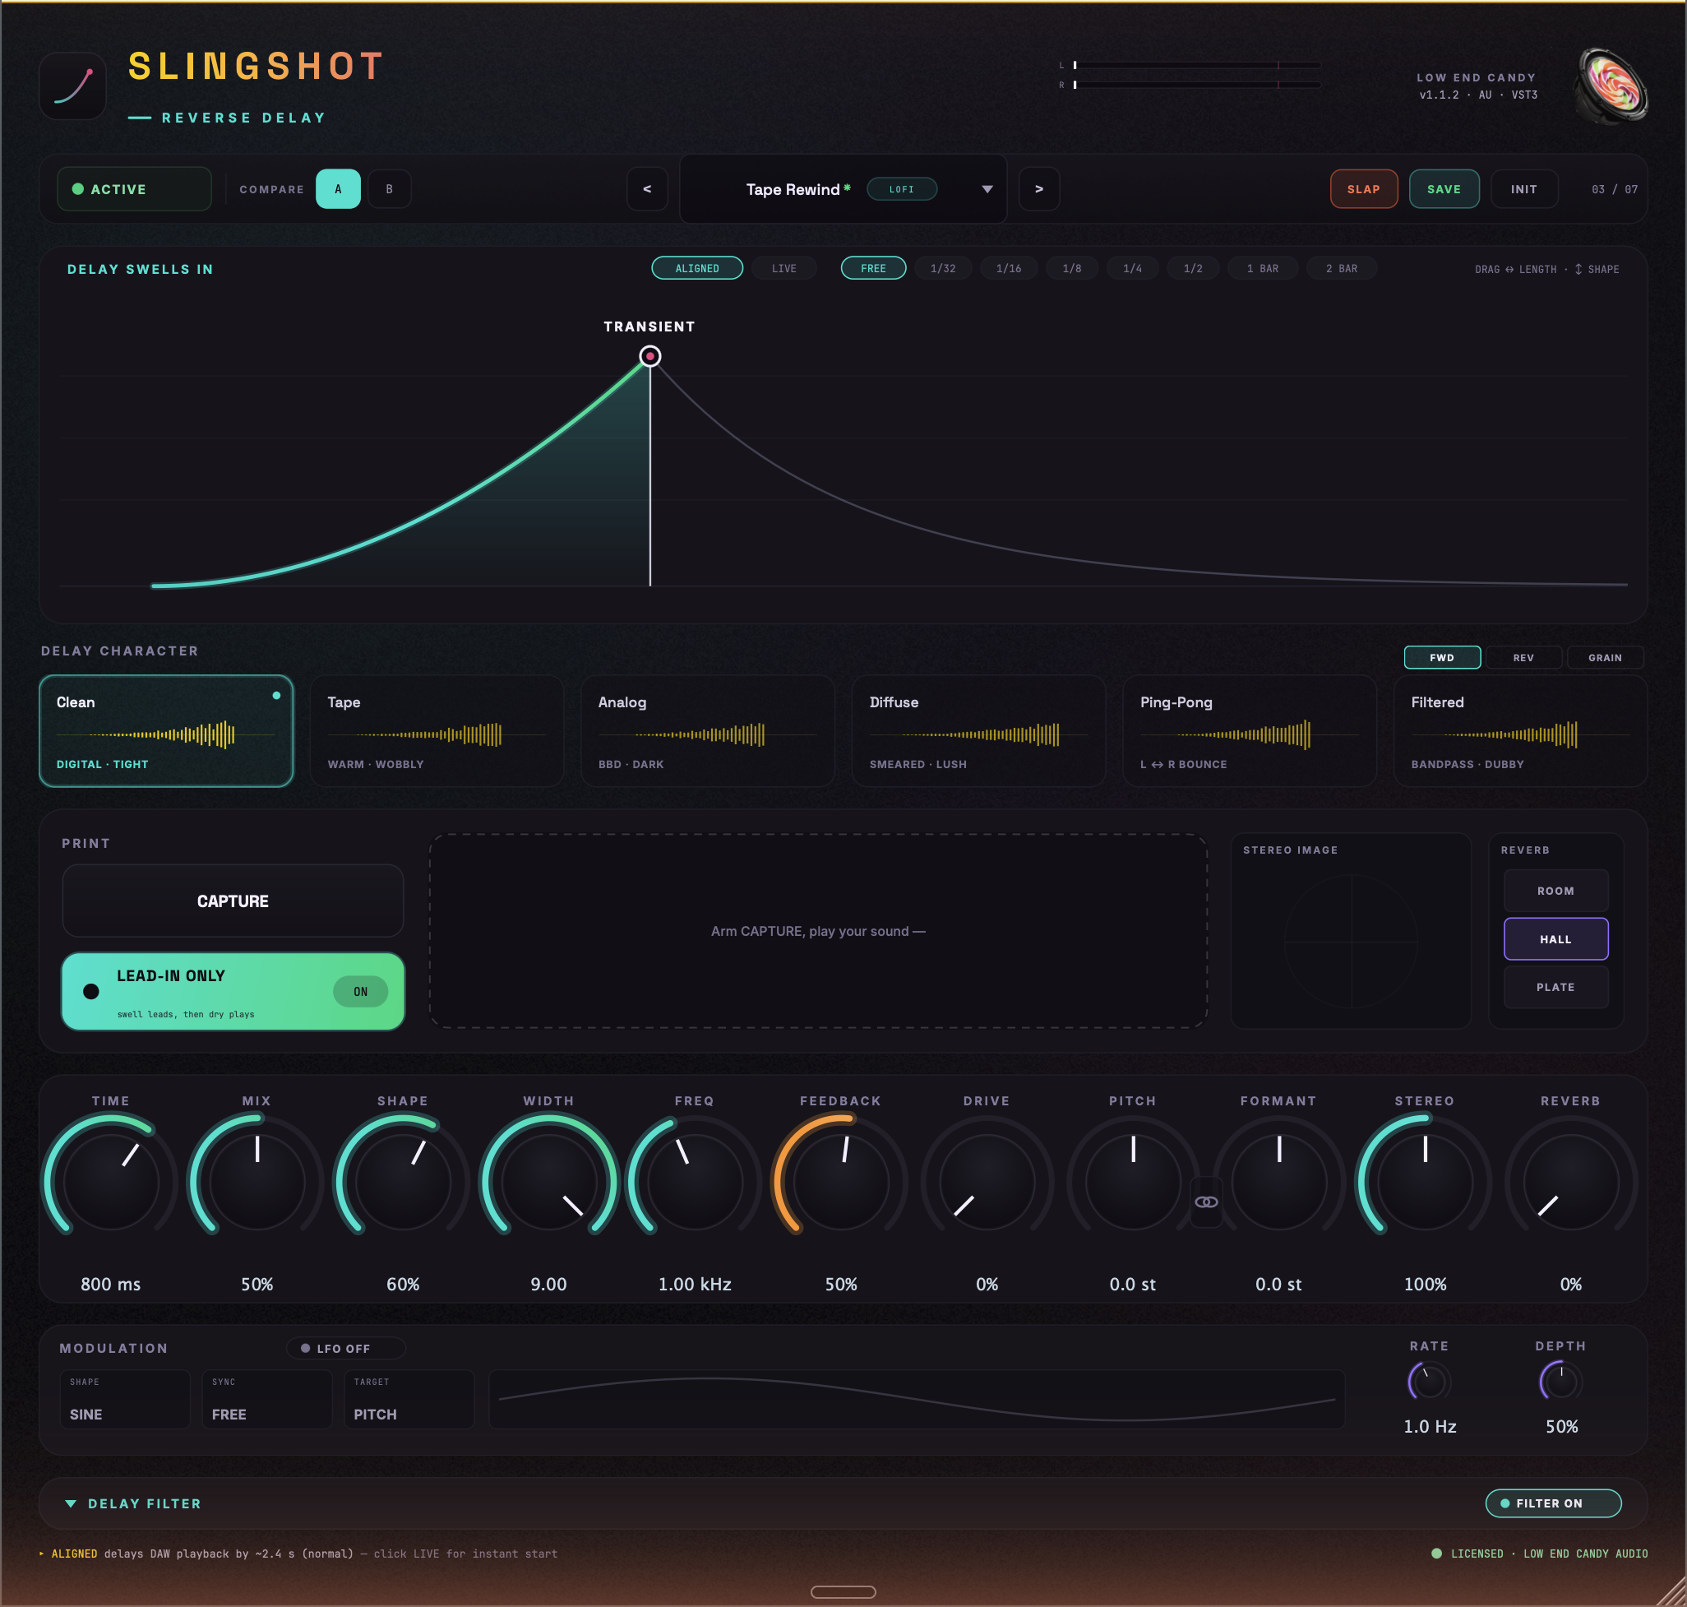Viewport: 1687px width, 1607px height.
Task: Switch to GRAIN delay direction
Action: pos(1605,657)
